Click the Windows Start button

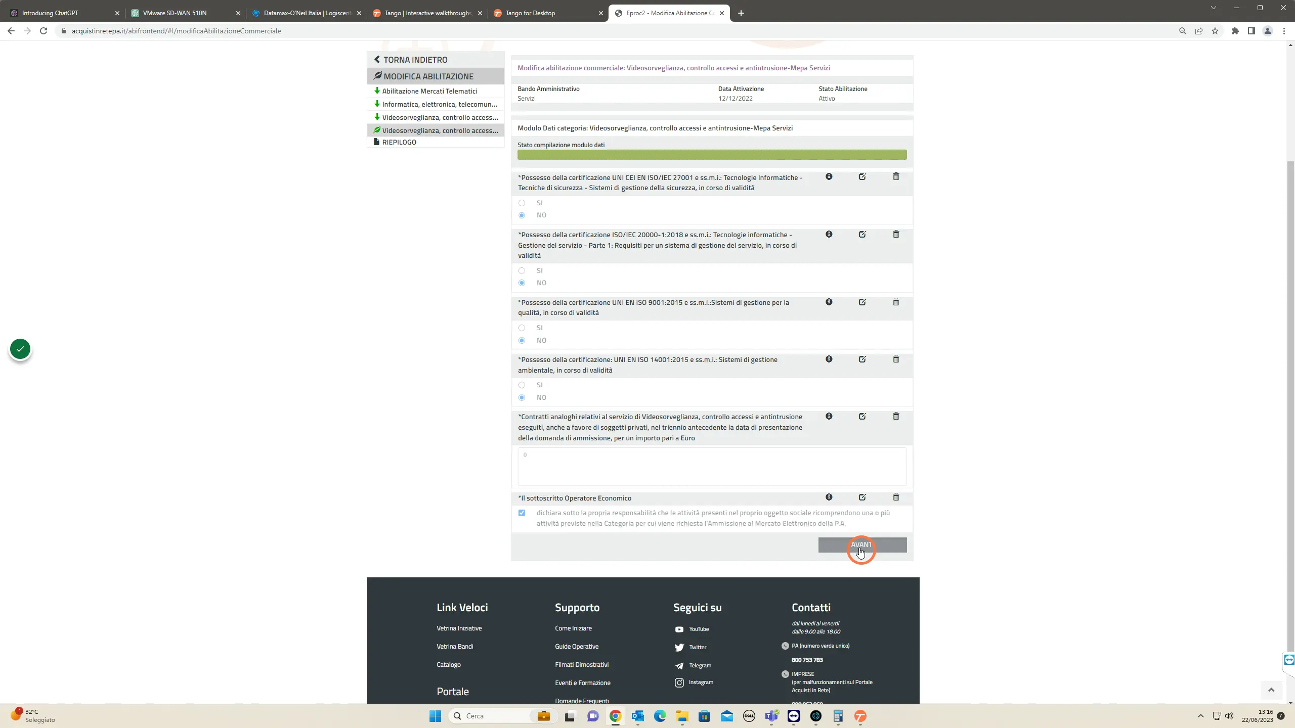coord(435,716)
